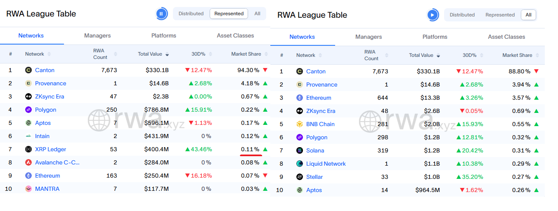Select Represented in the right table
Screen dimensions: 558x211
tap(500, 15)
